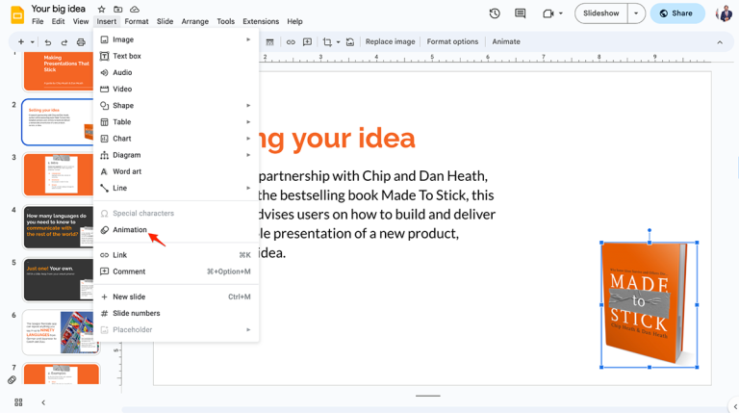
Task: Open the crop shape dropdown arrow
Action: click(338, 42)
